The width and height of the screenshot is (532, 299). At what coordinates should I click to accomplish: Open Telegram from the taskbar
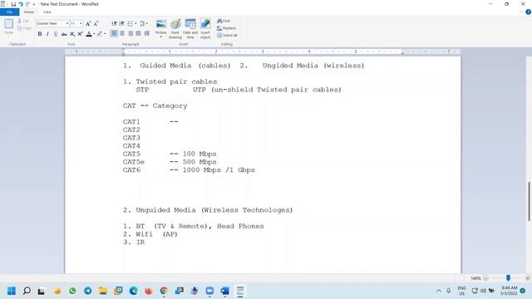(x=87, y=291)
